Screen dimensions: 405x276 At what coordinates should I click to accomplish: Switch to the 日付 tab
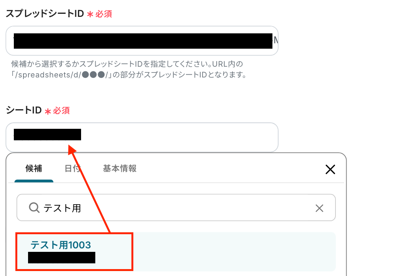coord(72,168)
